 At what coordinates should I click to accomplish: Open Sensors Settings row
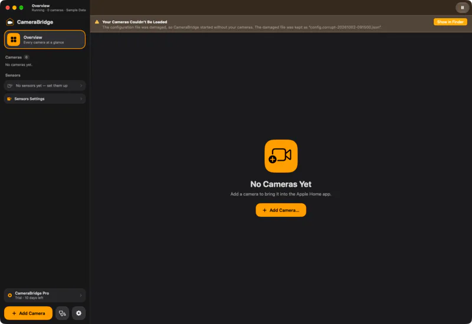[45, 99]
